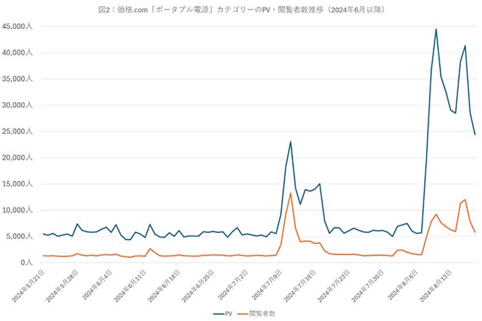Click the orange 閲覧者数 legend line swatch
The width and height of the screenshot is (482, 321).
point(241,314)
